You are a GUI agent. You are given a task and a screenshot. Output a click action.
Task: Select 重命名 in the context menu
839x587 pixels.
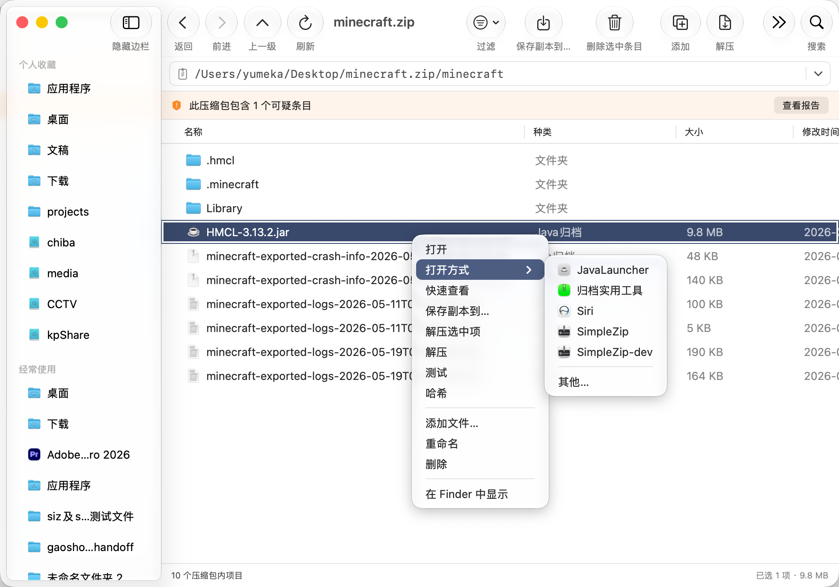480,444
